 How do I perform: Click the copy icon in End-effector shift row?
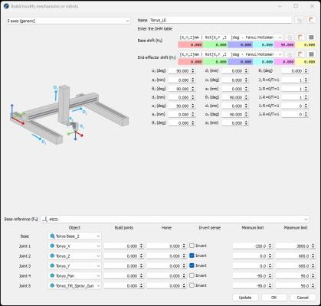290,54
